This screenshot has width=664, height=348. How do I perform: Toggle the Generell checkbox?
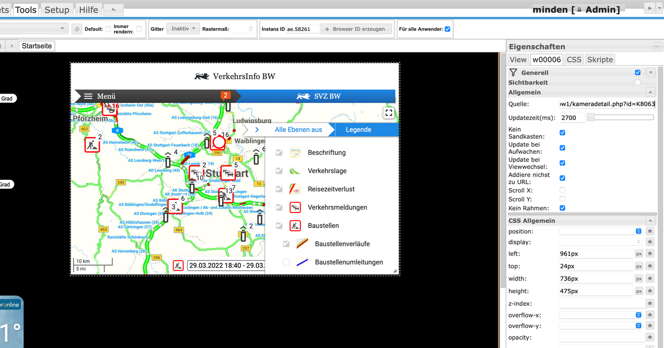click(637, 72)
